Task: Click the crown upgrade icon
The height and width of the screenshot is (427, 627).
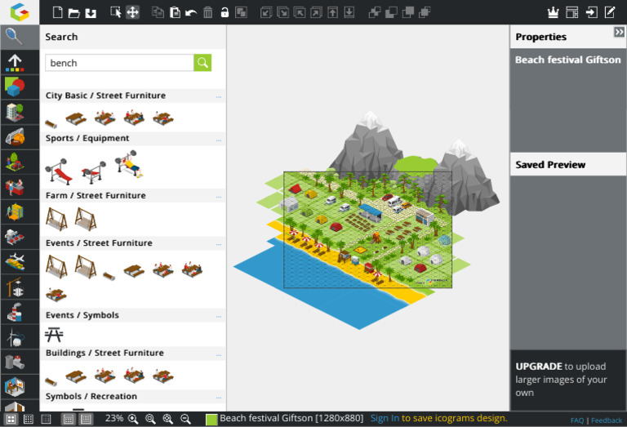Action: [553, 12]
